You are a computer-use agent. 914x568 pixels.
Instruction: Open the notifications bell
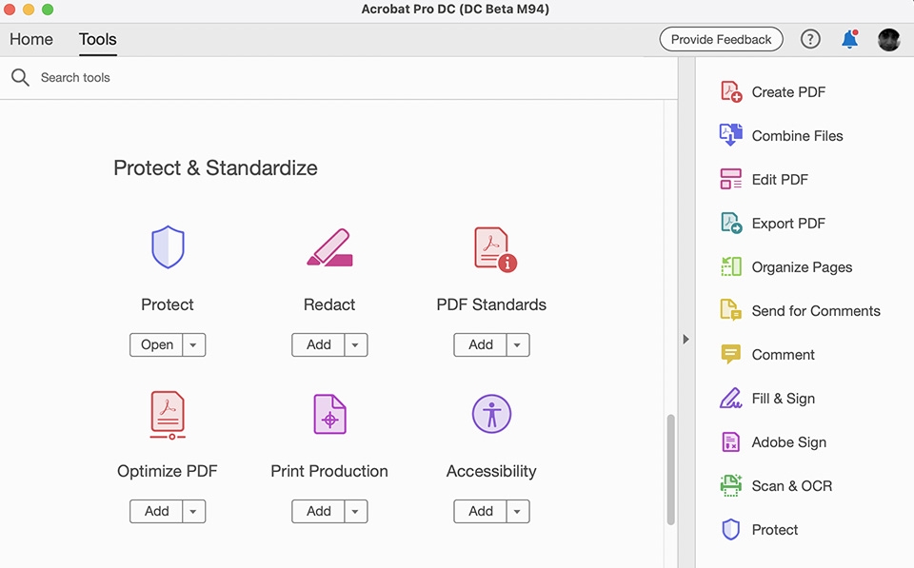pyautogui.click(x=849, y=39)
